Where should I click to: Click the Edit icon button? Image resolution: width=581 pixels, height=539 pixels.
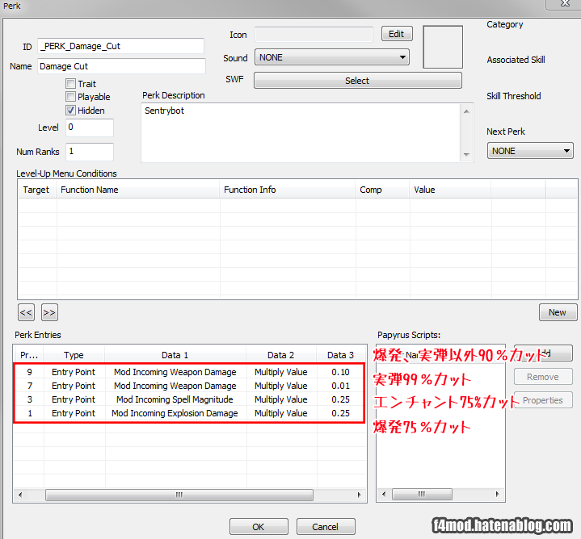397,34
